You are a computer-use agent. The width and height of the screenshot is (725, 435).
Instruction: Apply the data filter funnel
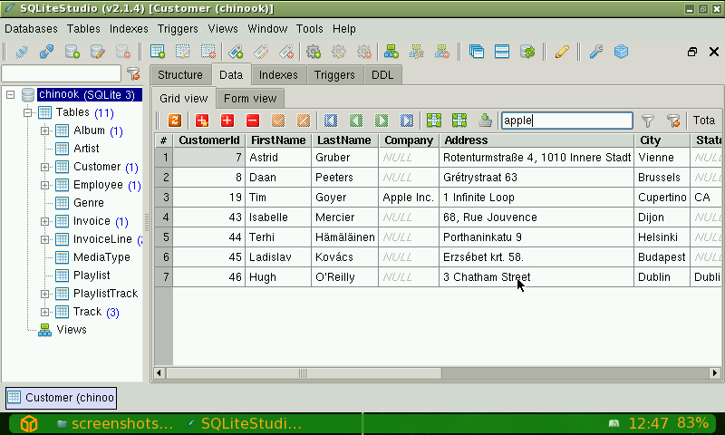[648, 121]
